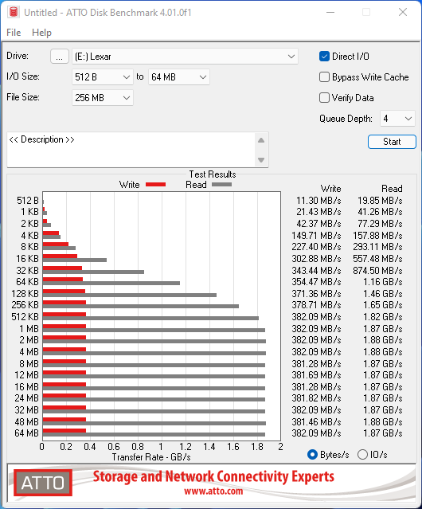Enable the Verify Data checkbox
422x509 pixels.
pyautogui.click(x=324, y=98)
